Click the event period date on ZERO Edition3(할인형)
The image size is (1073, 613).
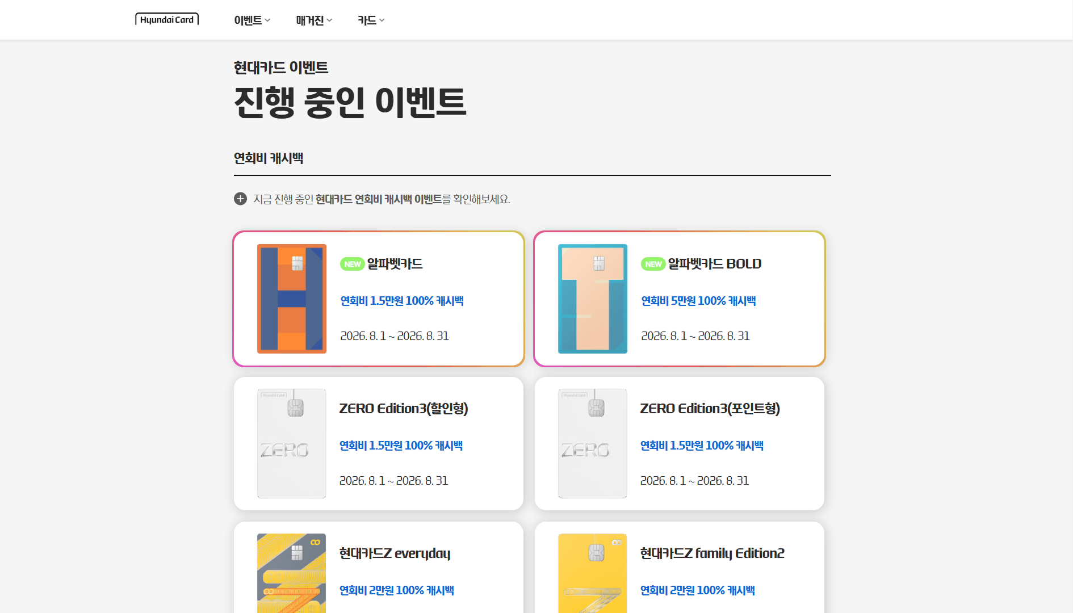(393, 481)
